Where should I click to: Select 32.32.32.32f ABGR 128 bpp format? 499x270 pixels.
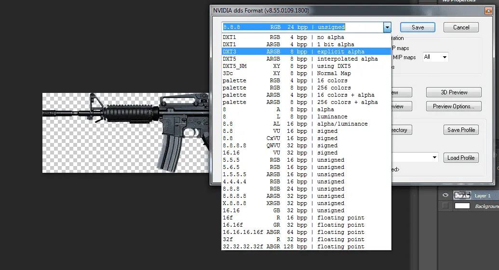(306, 247)
